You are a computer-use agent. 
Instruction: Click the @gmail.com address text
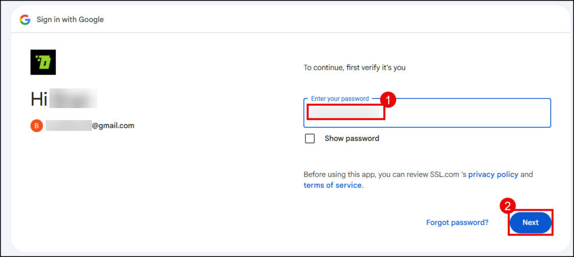[113, 125]
